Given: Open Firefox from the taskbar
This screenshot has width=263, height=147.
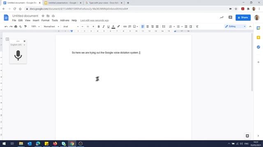Looking at the screenshot, I should pyautogui.click(x=55, y=143).
